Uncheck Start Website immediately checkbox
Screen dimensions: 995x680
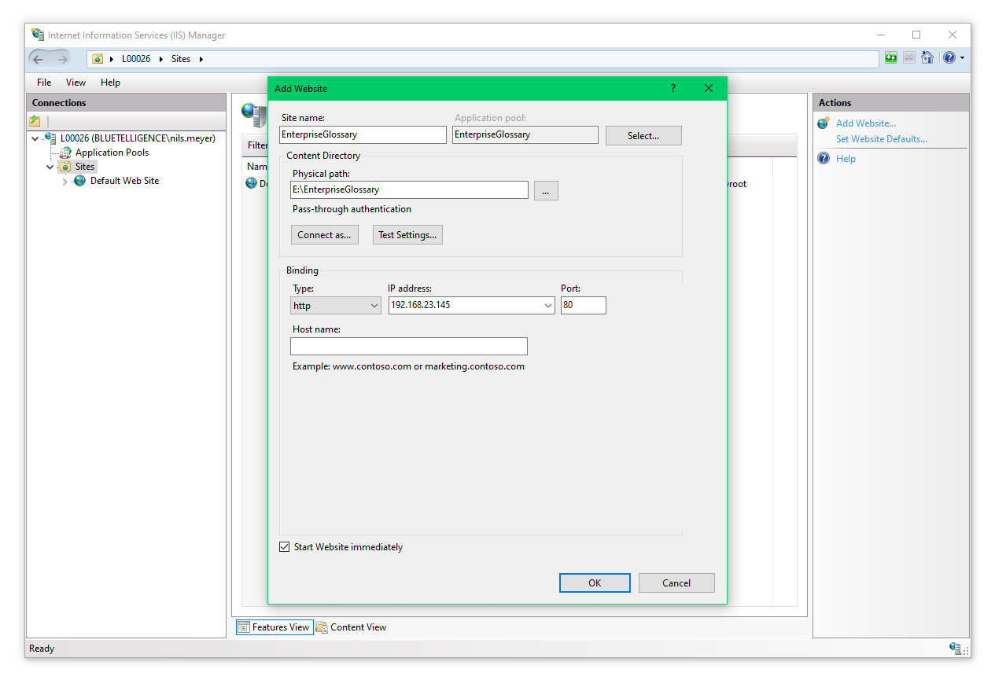pyautogui.click(x=285, y=547)
